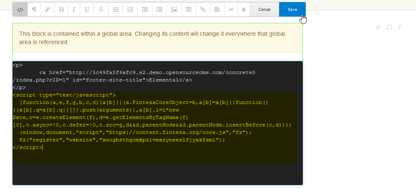The width and height of the screenshot is (416, 188).
Task: Indent the selected text
Action: pos(159,9)
